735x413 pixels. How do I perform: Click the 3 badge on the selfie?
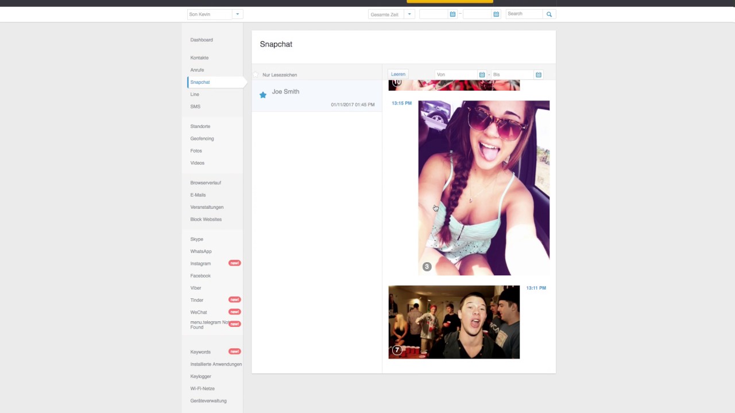coord(427,267)
